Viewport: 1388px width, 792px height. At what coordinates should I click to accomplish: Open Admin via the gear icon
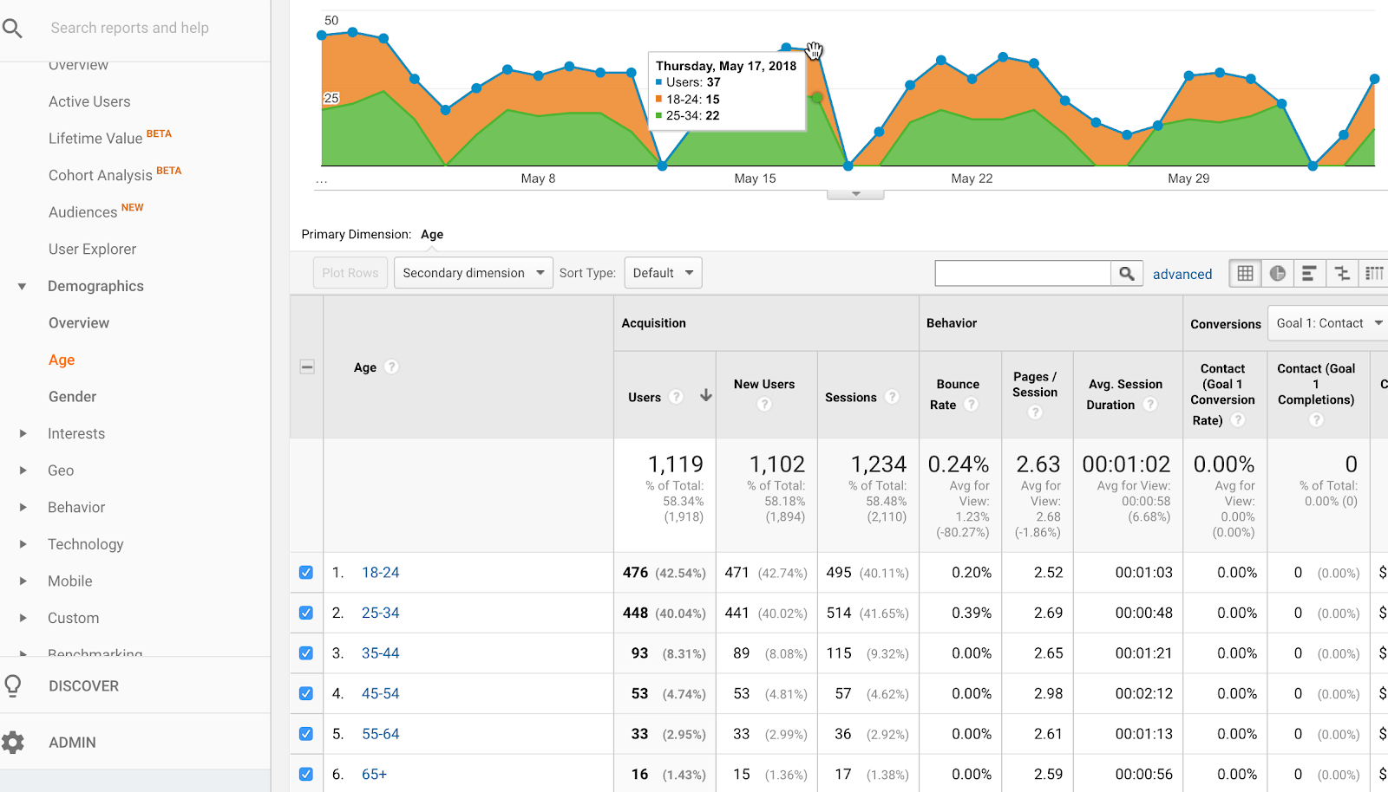point(13,743)
